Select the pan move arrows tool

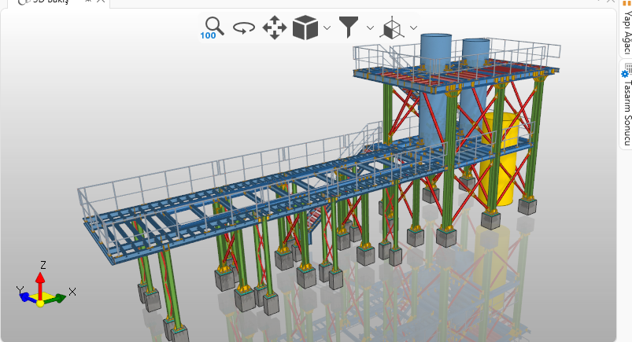(274, 28)
